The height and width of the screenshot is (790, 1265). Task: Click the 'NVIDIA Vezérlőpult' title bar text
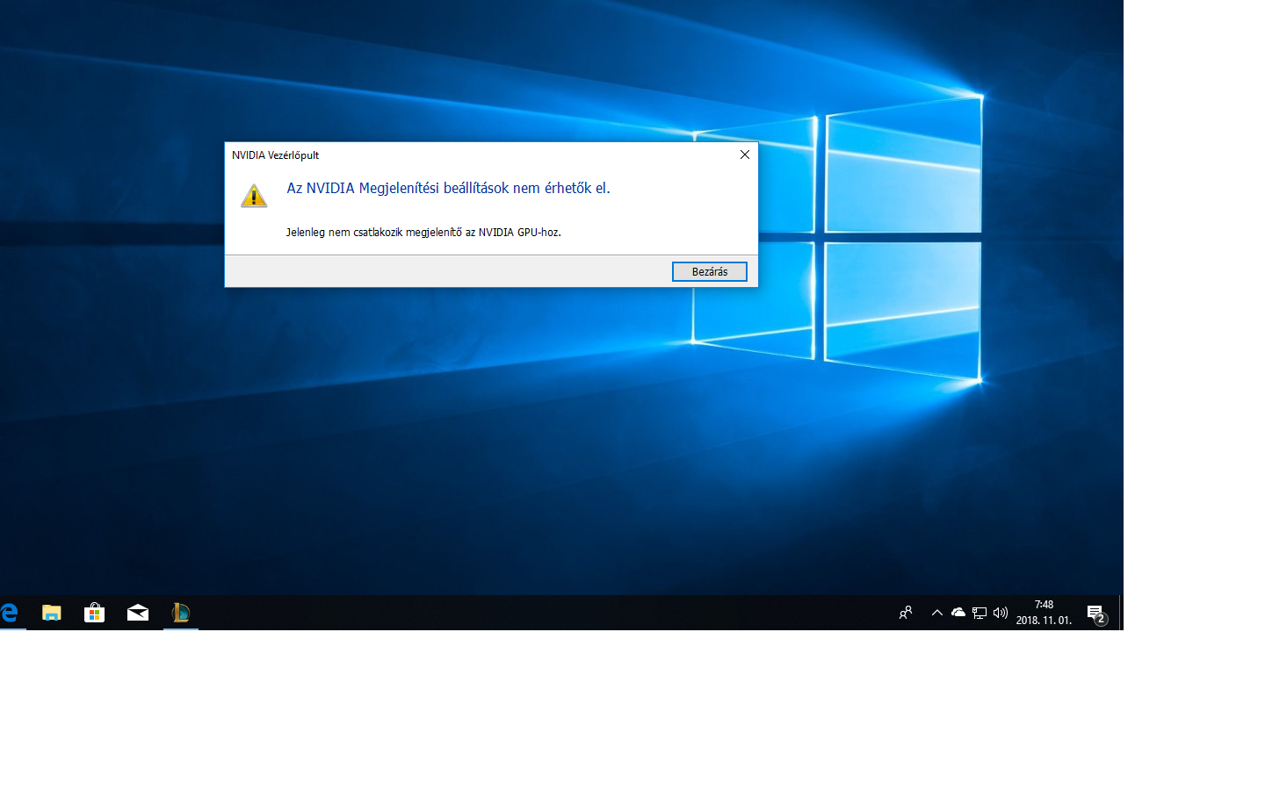pyautogui.click(x=275, y=155)
